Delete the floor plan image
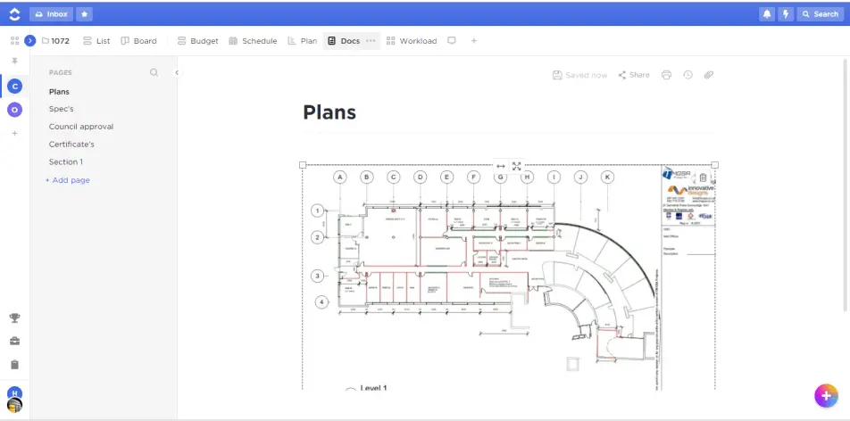 click(703, 177)
